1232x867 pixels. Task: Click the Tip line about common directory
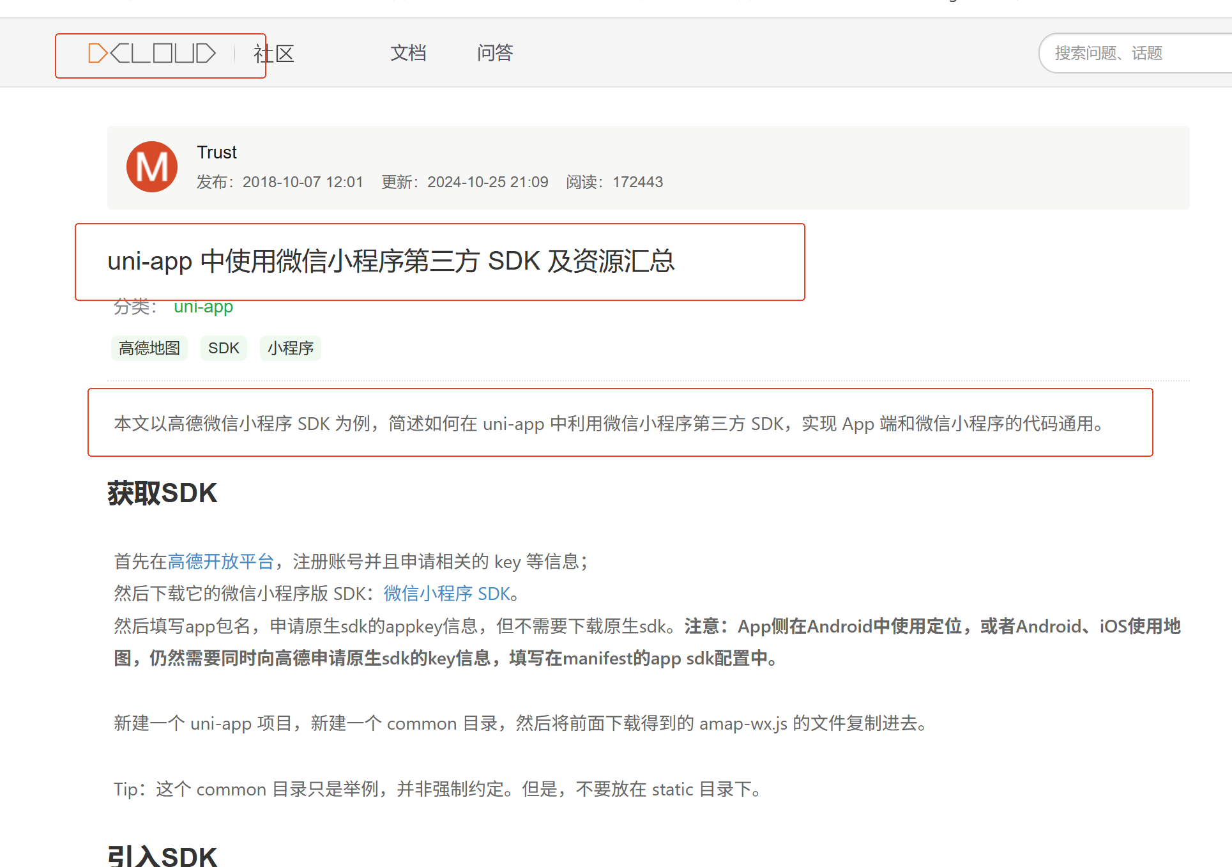[439, 789]
